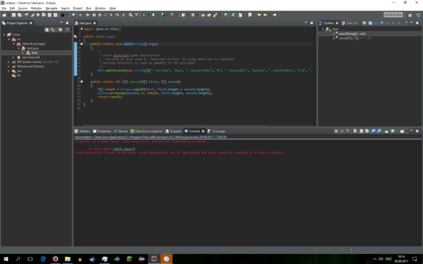Screen dimensions: 423x264
Task: Click Remove All Terminated Launches in Console
Action: (x=348, y=131)
